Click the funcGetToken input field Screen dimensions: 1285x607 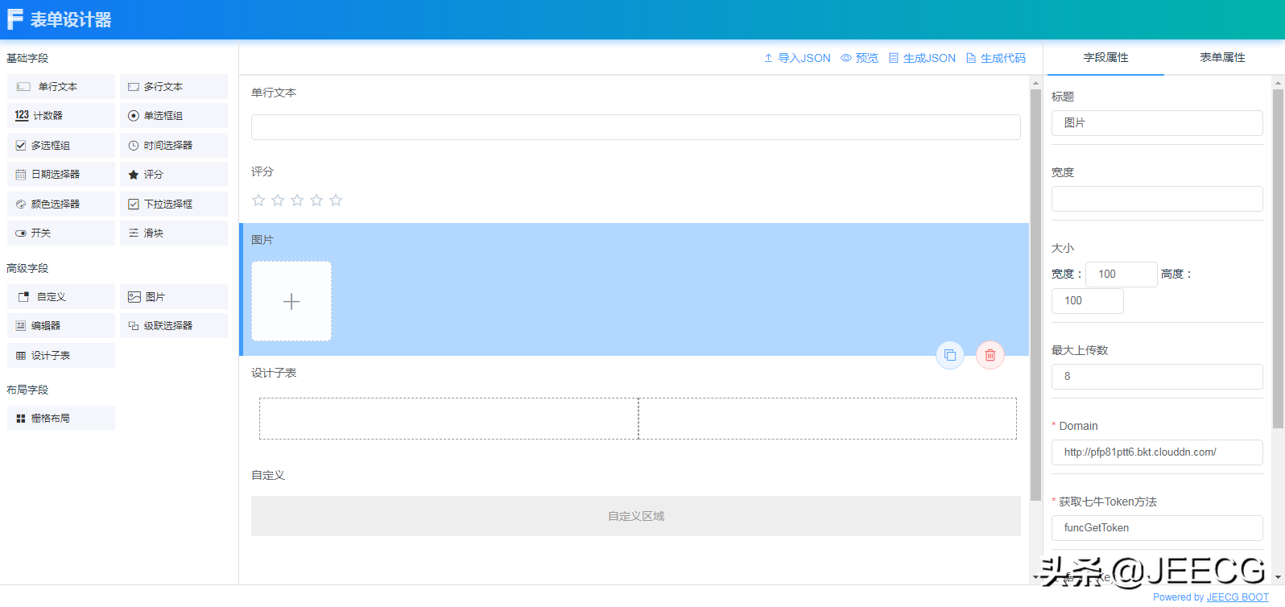(x=1157, y=528)
